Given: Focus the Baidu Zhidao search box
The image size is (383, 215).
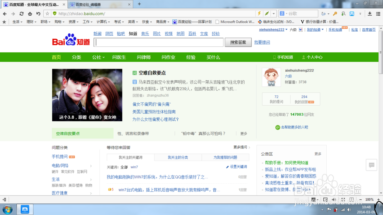Looking at the screenshot, I should pos(159,42).
